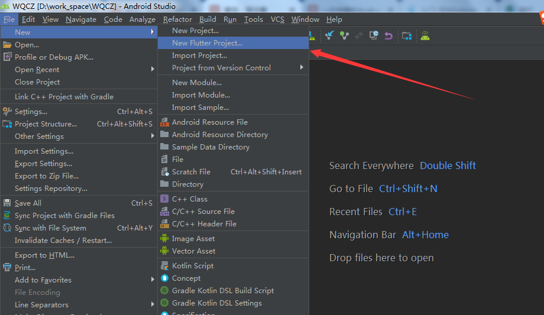Click the Compare with same repository version icon
This screenshot has width=544, height=315.
(x=359, y=35)
